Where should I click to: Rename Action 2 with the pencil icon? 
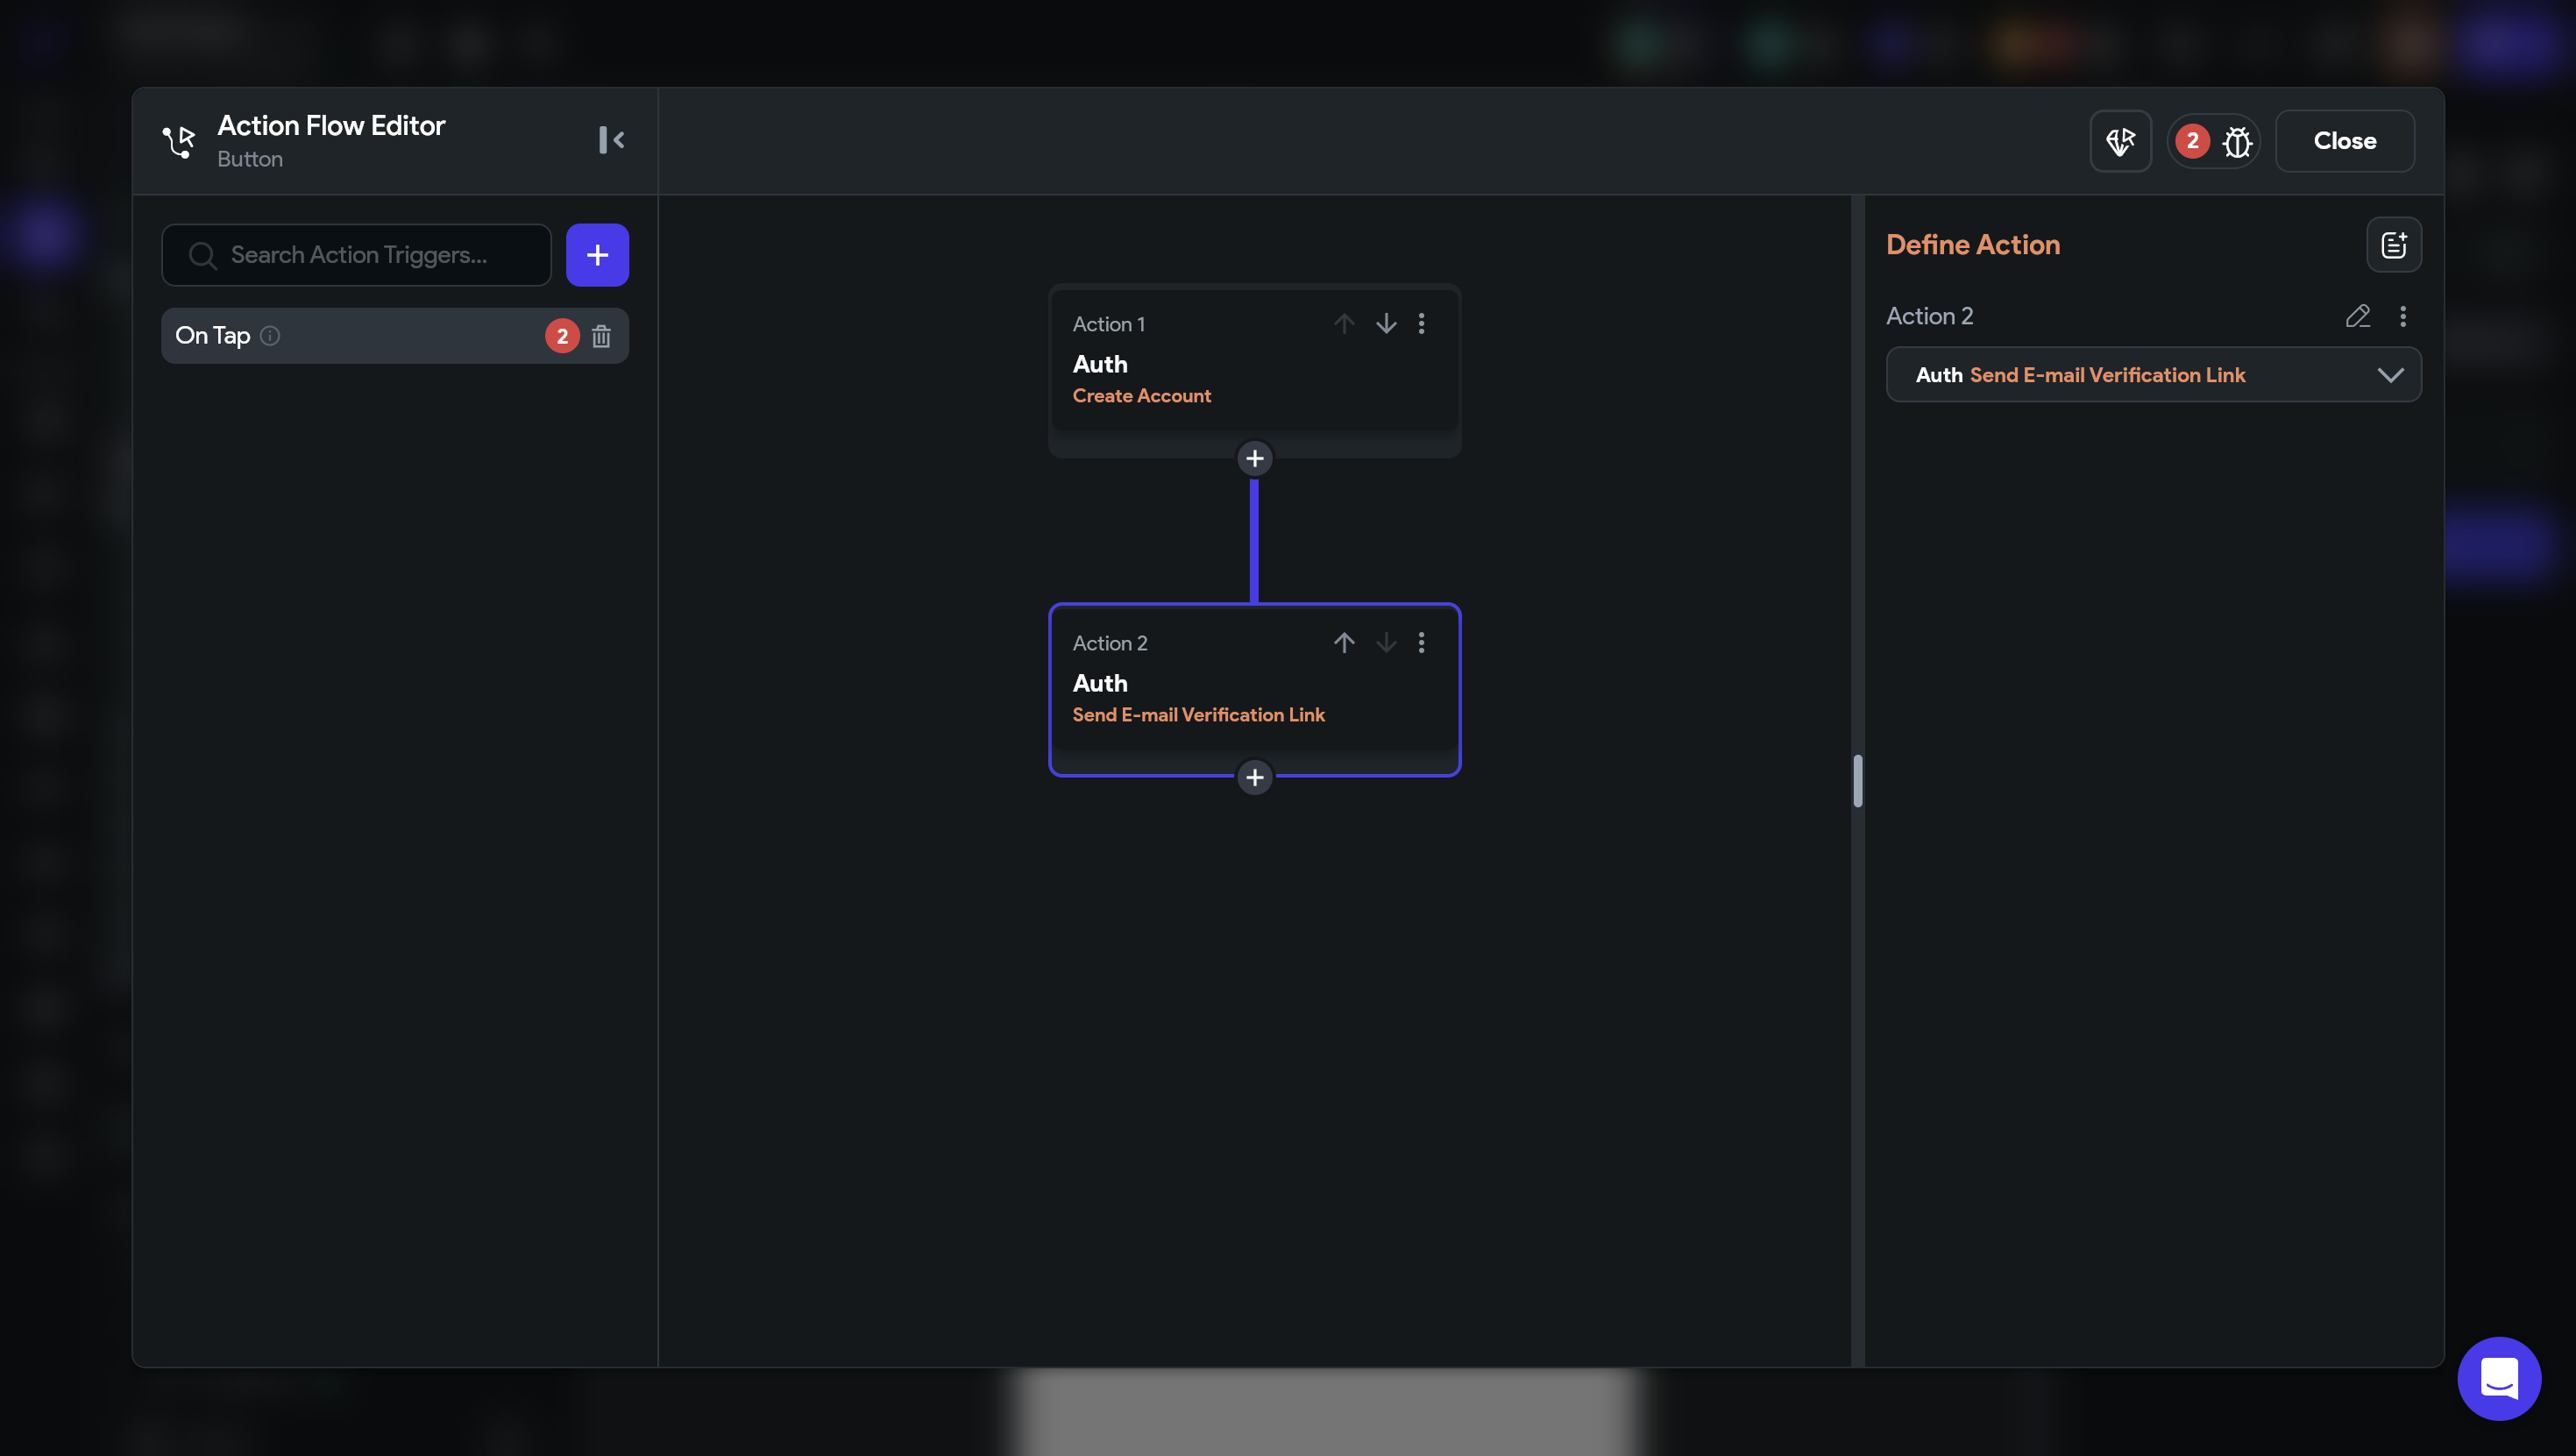2357,316
